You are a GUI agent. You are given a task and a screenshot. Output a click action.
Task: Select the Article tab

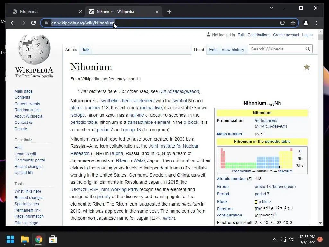tap(71, 50)
